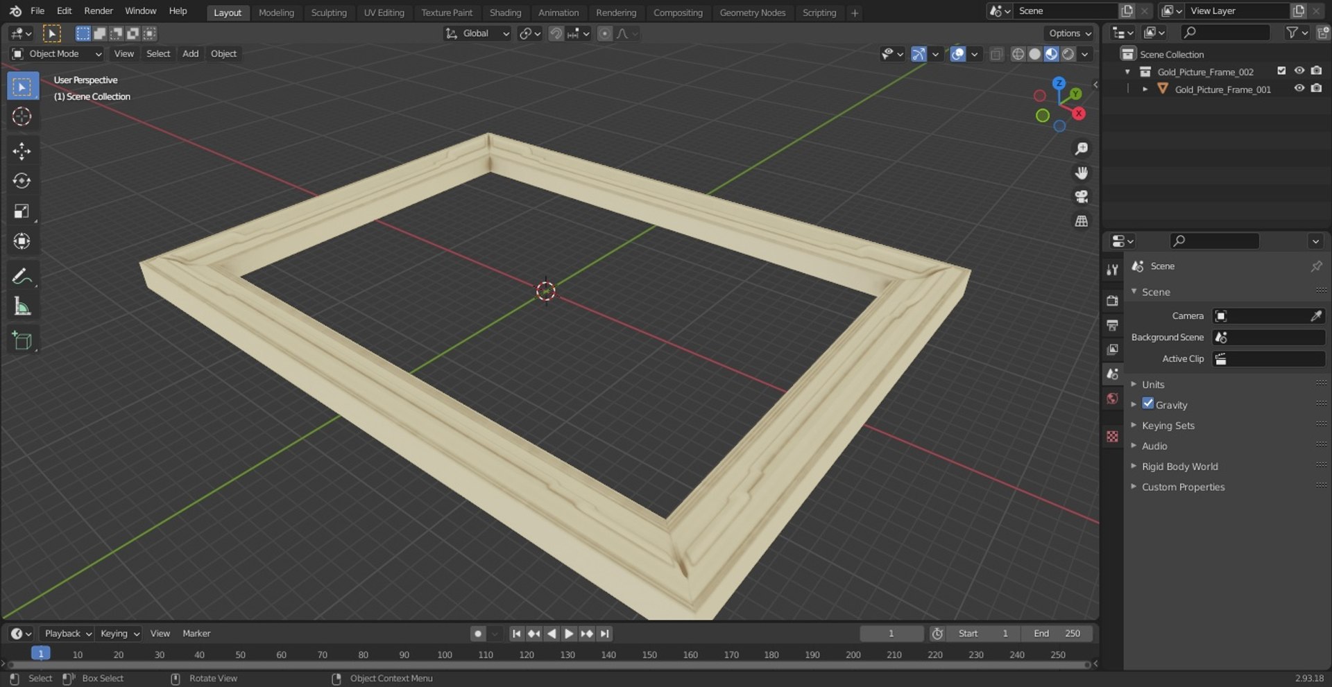Activate the Scale tool
Screen dimensions: 1332x687
coord(22,211)
